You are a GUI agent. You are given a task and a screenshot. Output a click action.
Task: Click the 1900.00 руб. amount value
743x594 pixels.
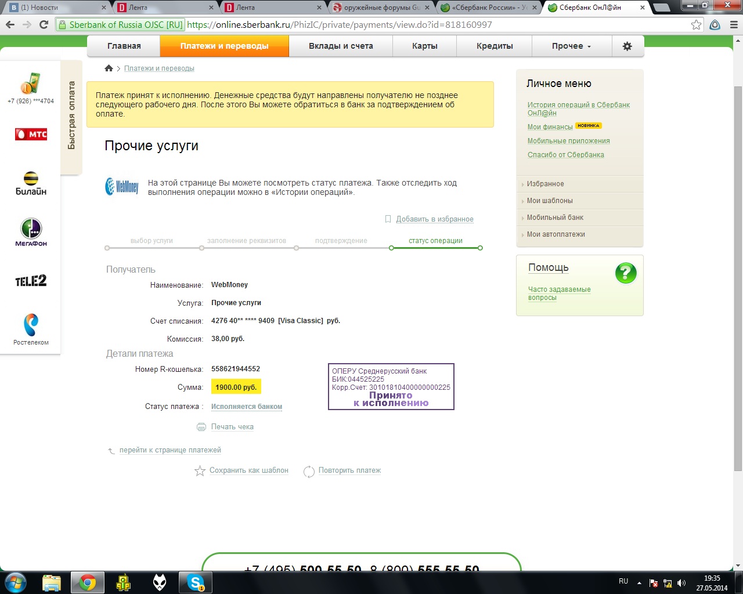(x=236, y=387)
